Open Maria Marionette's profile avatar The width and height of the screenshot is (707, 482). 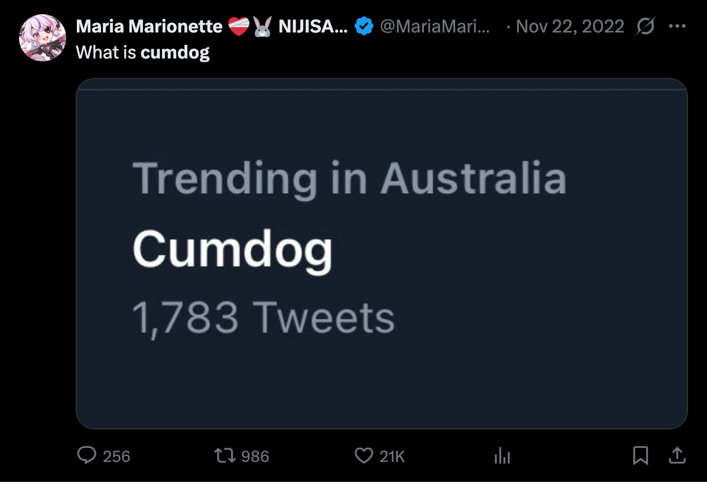point(43,38)
